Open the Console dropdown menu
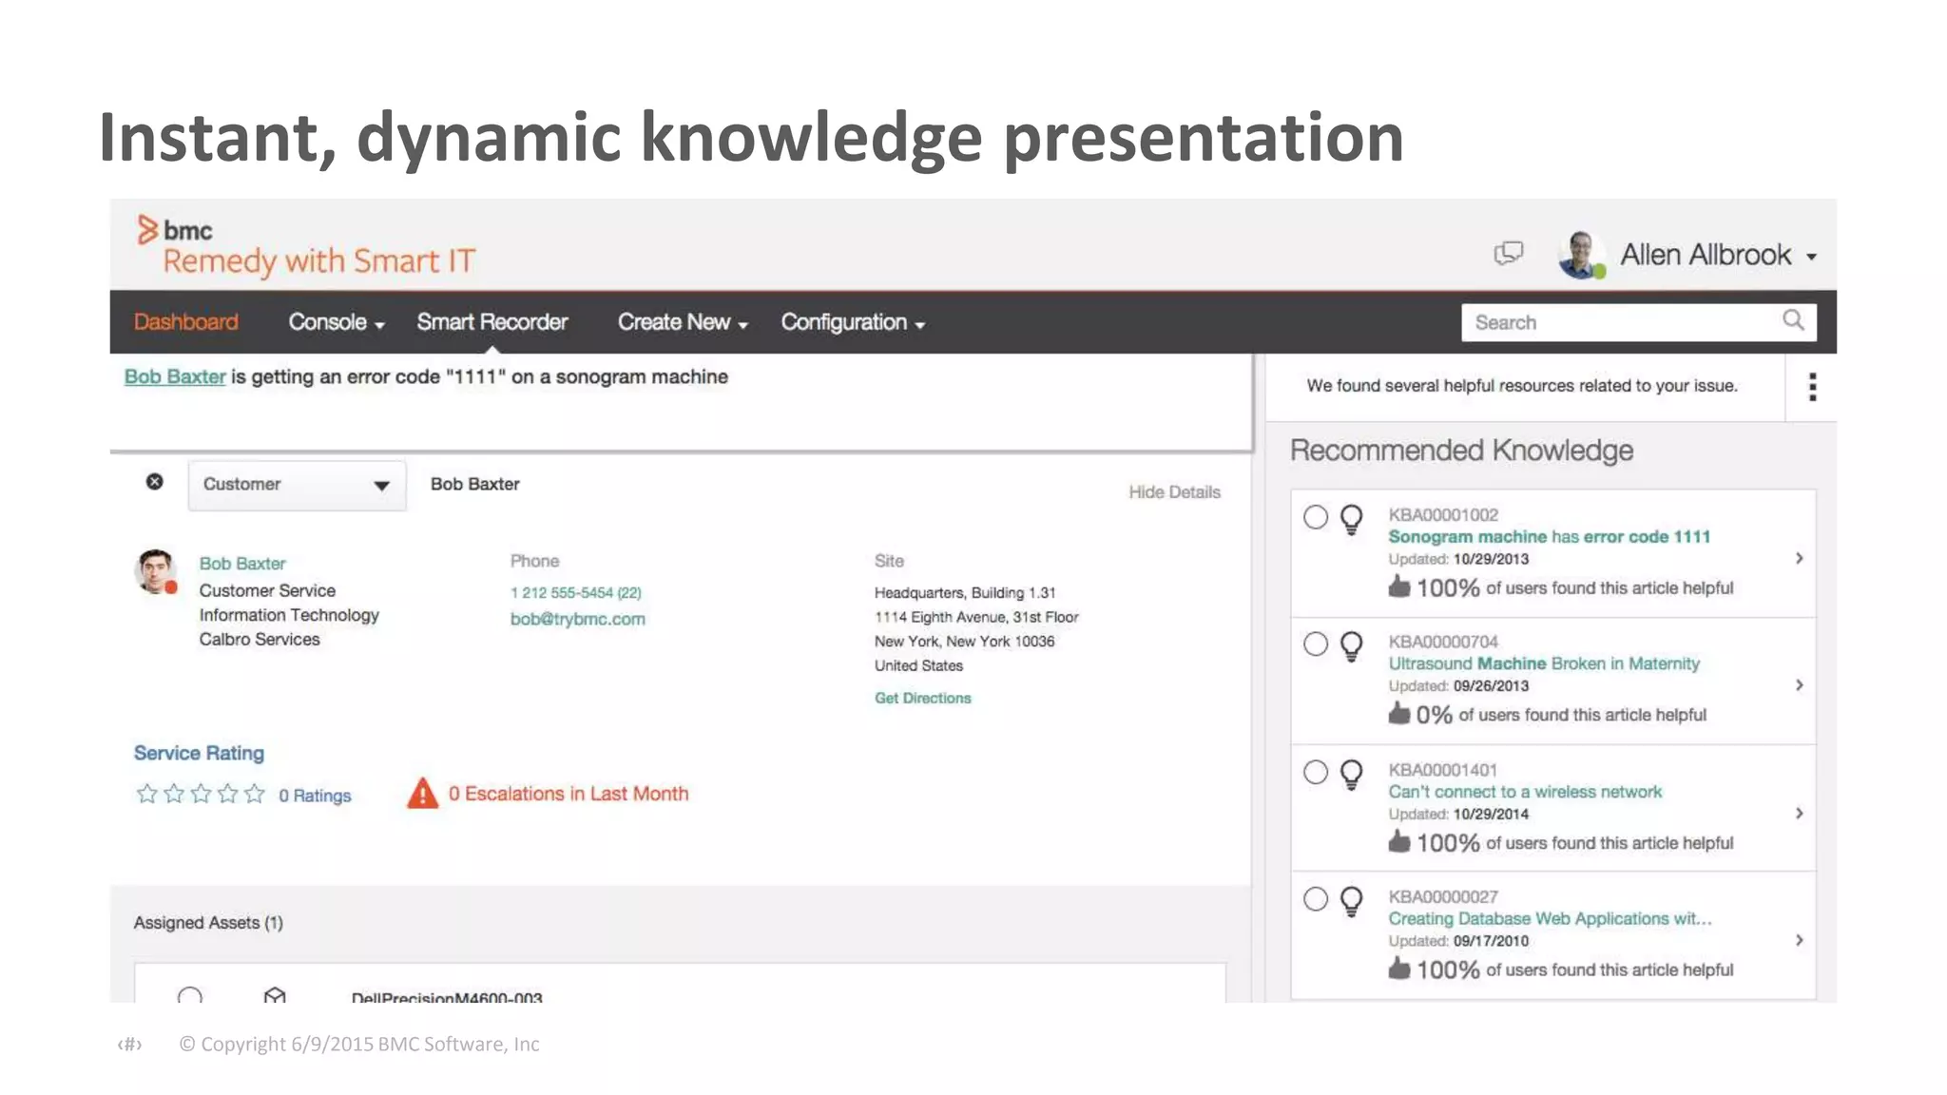The width and height of the screenshot is (1947, 1095). point(337,322)
